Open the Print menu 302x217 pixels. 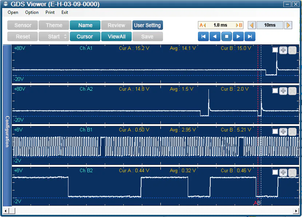coord(50,12)
